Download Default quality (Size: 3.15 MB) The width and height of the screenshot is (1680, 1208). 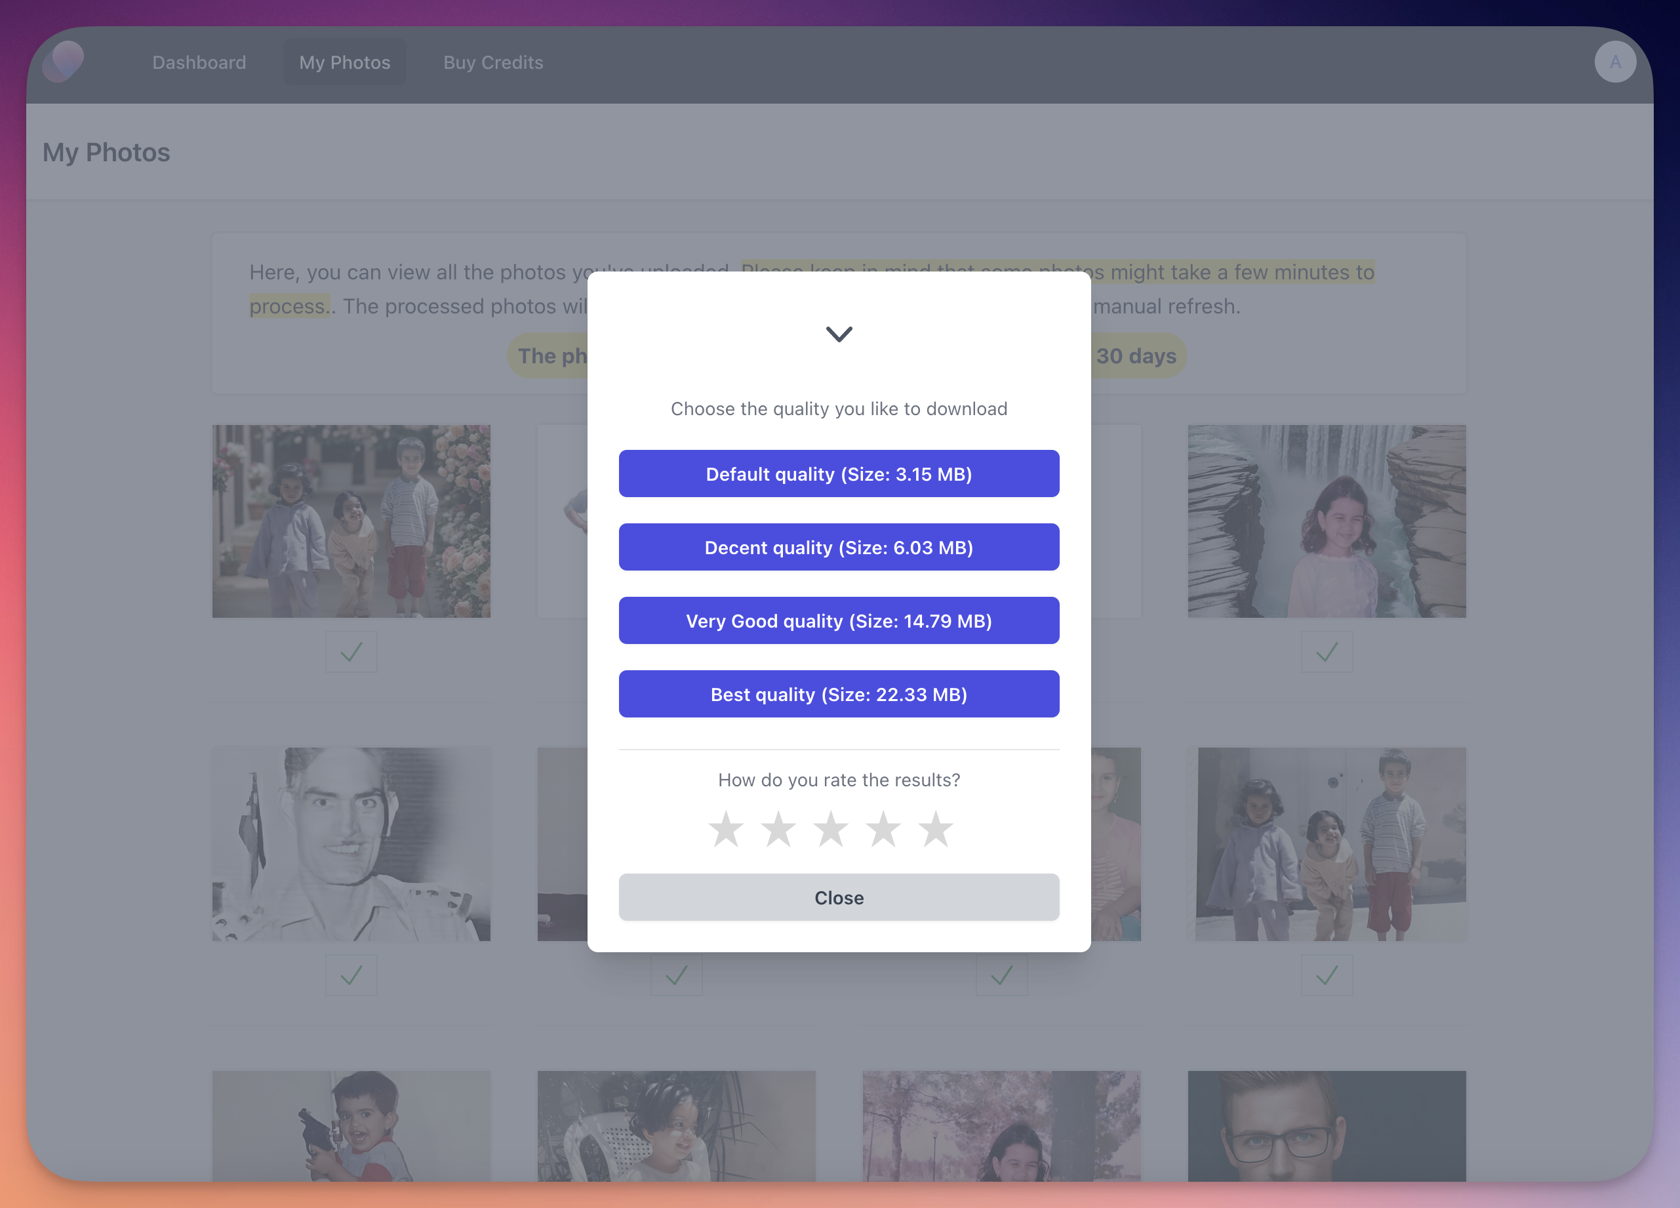coord(839,474)
